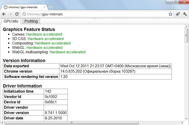Click the vertical scrollbar thumb
The width and height of the screenshot is (189, 125).
tap(186, 36)
